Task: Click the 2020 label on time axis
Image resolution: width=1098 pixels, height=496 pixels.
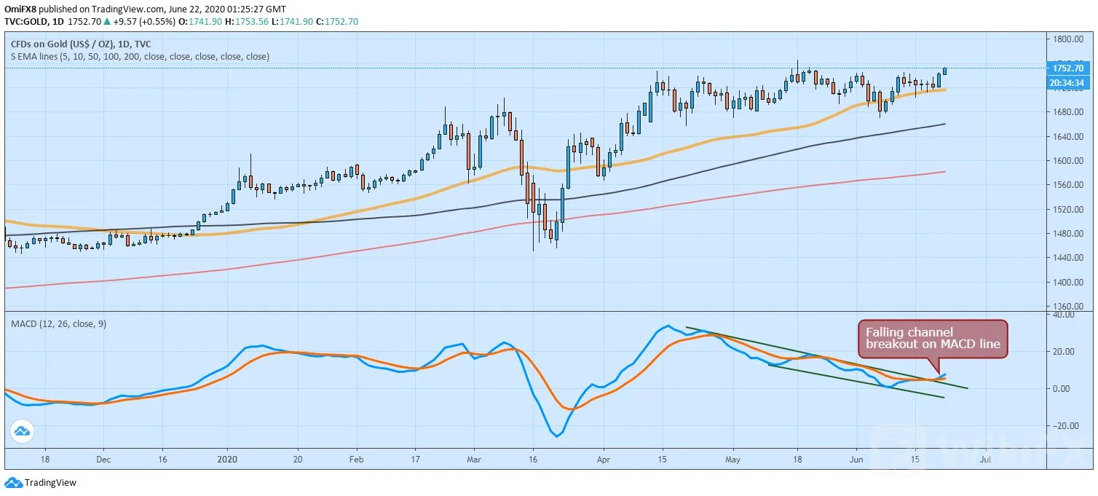Action: click(227, 460)
